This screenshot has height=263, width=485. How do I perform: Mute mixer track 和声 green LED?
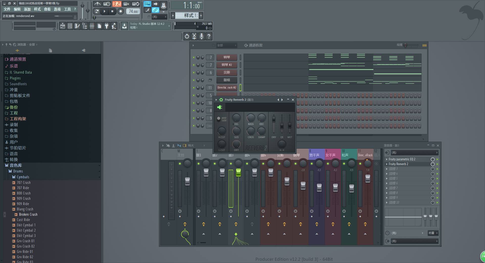[x=344, y=164]
